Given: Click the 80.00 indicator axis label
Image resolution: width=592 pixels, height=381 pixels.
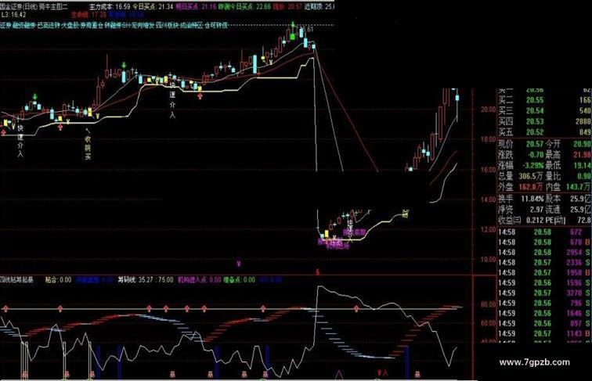Looking at the screenshot, I should click(x=488, y=304).
